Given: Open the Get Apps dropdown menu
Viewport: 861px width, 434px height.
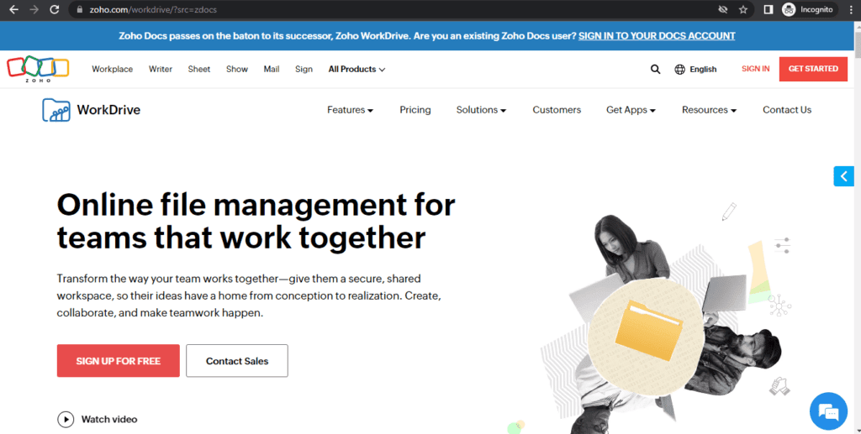Looking at the screenshot, I should pyautogui.click(x=631, y=110).
